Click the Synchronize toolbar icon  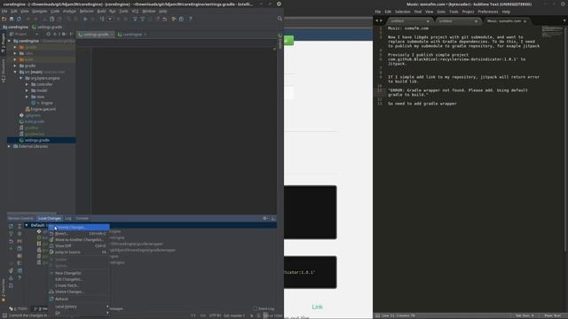(x=19, y=19)
